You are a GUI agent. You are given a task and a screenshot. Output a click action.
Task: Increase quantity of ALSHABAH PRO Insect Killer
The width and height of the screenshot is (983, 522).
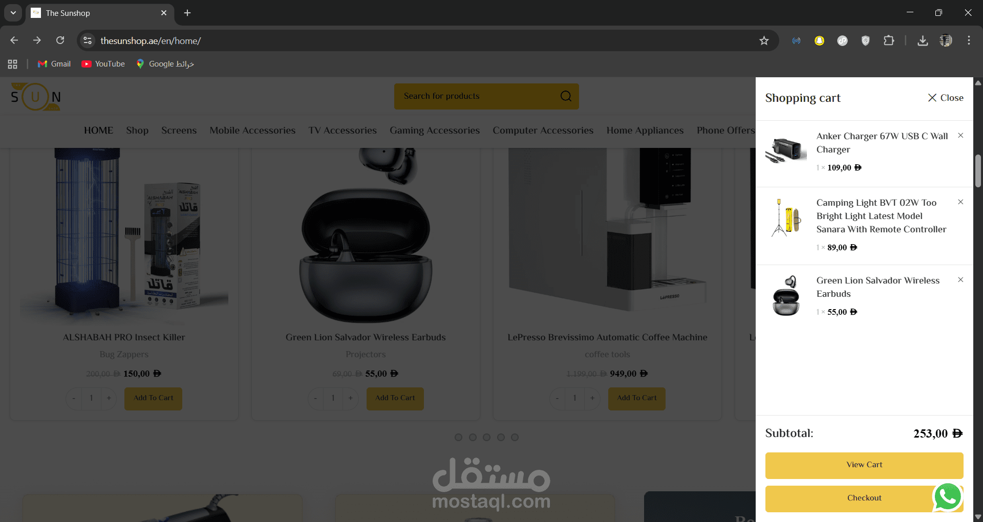coord(109,398)
